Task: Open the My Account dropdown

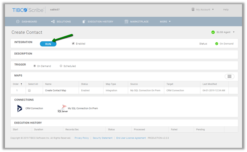Action: (x=203, y=9)
